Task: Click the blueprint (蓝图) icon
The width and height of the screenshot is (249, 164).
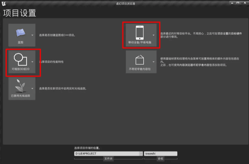Action: 21,32
